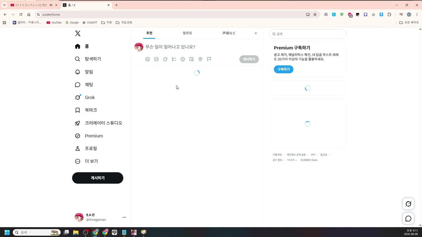Switch to the 추천 timeline tab
The image size is (422, 237).
coord(149,33)
